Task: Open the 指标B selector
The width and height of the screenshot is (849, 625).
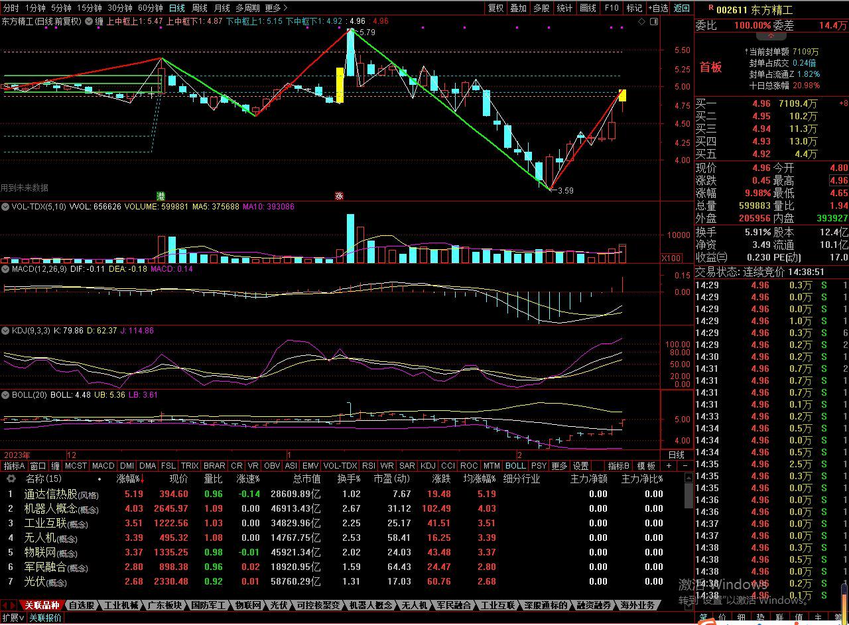Action: tap(620, 466)
